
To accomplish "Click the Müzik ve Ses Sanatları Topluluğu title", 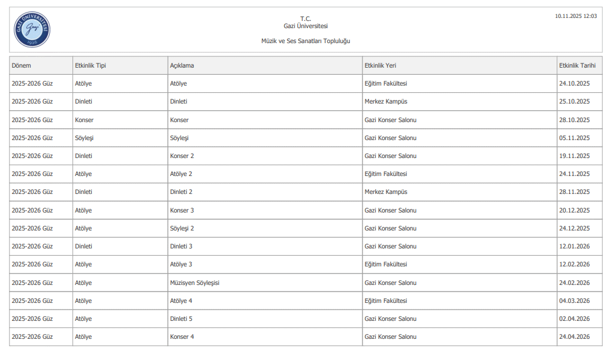I will (x=306, y=41).
